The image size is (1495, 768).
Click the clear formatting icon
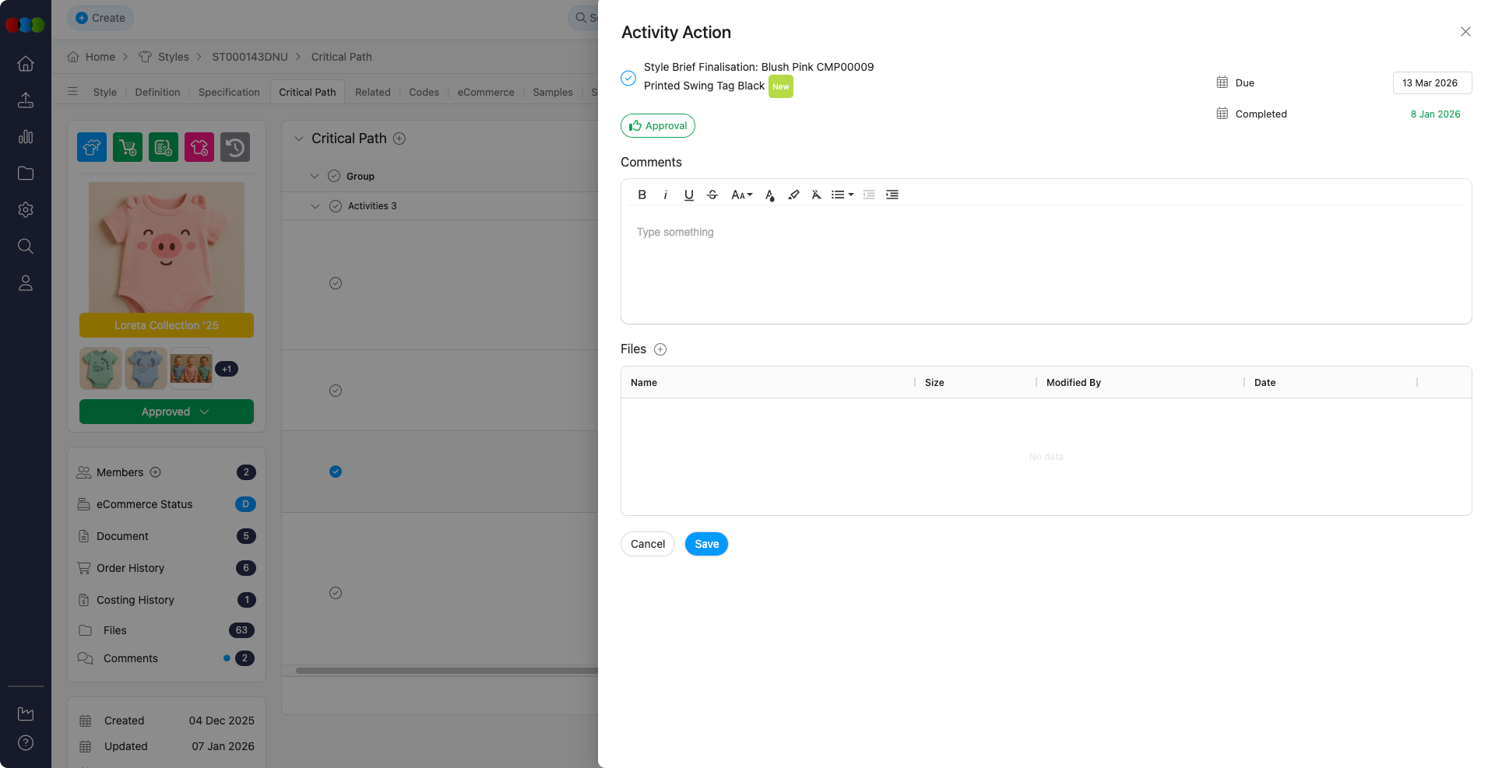point(816,195)
